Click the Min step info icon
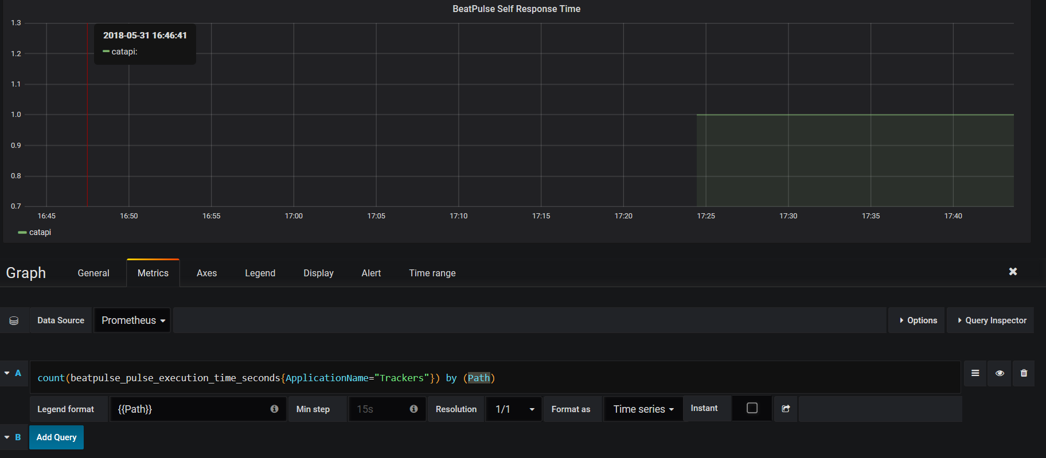This screenshot has height=458, width=1046. click(x=413, y=409)
